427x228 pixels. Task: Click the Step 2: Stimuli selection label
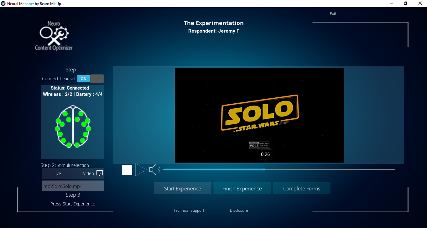pos(65,165)
